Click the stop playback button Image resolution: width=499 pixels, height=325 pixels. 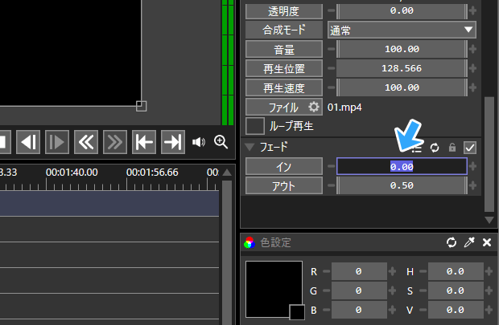pyautogui.click(x=4, y=142)
